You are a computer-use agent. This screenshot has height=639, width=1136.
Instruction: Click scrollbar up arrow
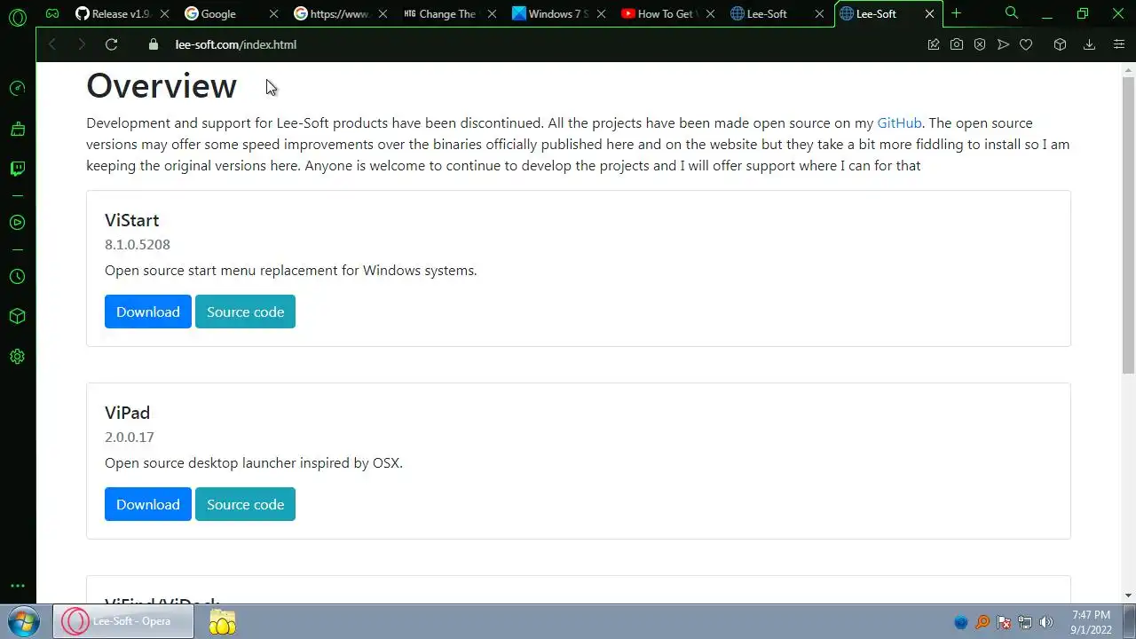tap(1128, 69)
